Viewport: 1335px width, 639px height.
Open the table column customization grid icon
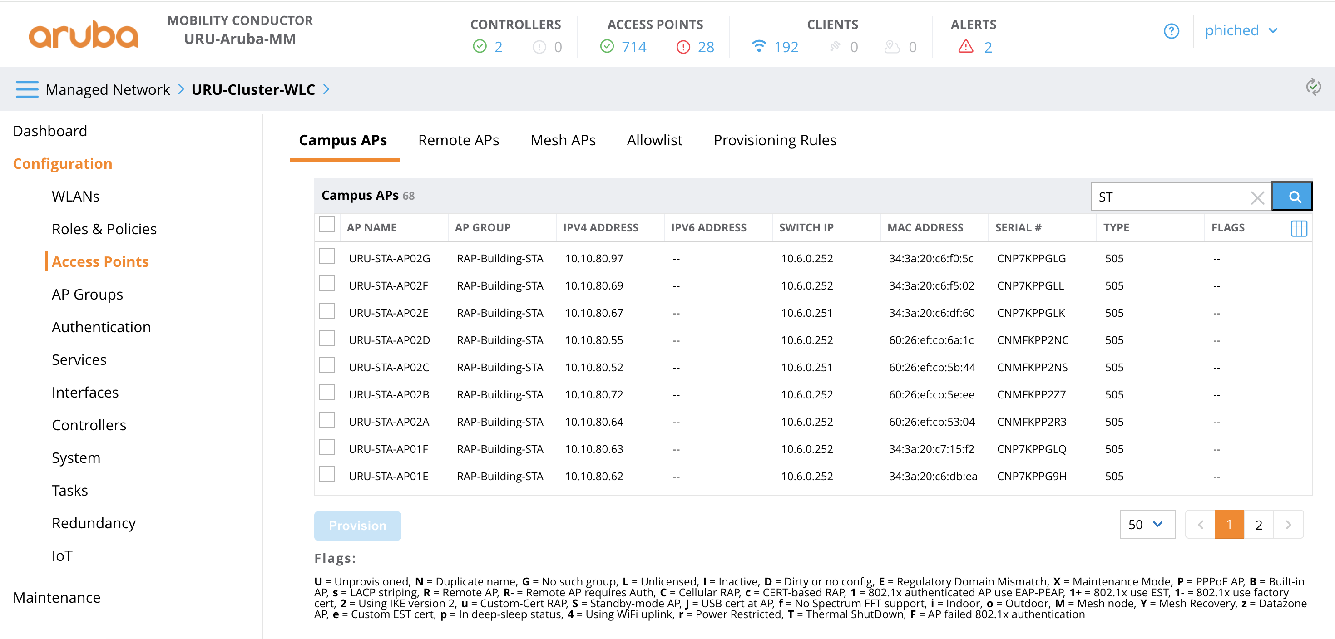[x=1299, y=228]
